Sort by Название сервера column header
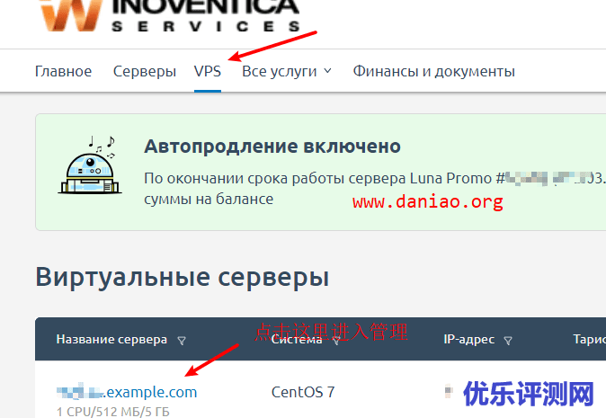The height and width of the screenshot is (418, 606). 111,340
